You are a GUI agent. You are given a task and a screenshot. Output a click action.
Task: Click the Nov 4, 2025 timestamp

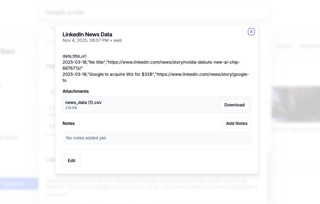click(84, 40)
